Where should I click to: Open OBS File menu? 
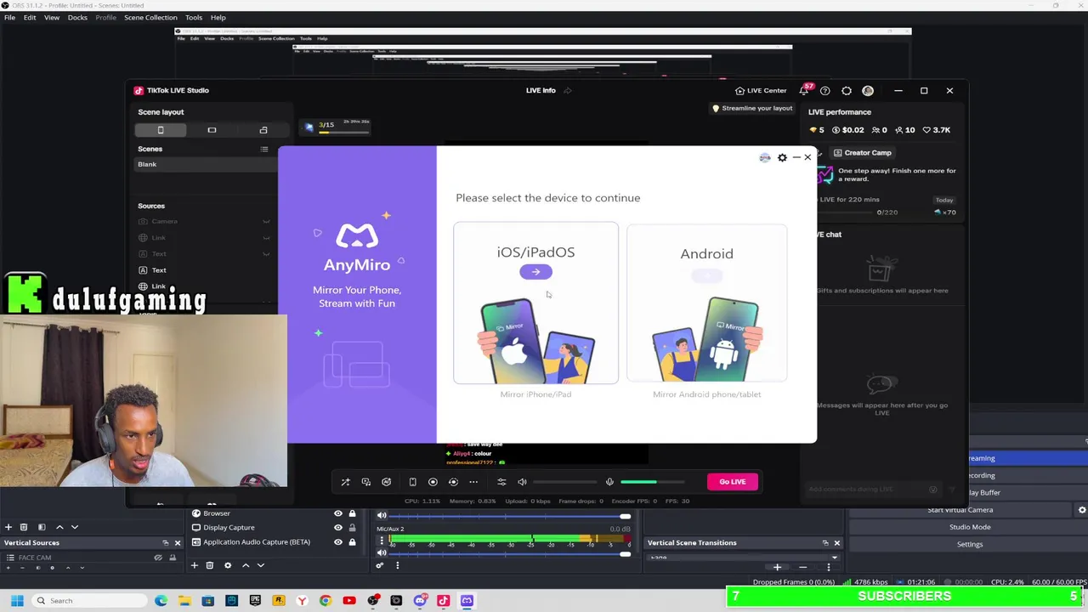(9, 17)
